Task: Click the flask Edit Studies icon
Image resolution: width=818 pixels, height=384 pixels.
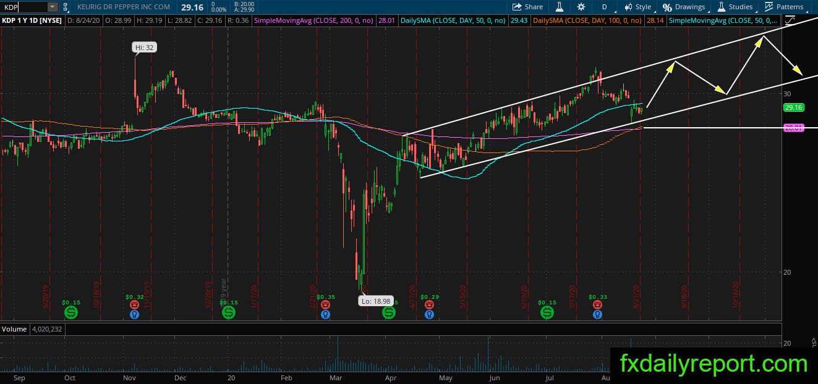Action: (x=559, y=7)
